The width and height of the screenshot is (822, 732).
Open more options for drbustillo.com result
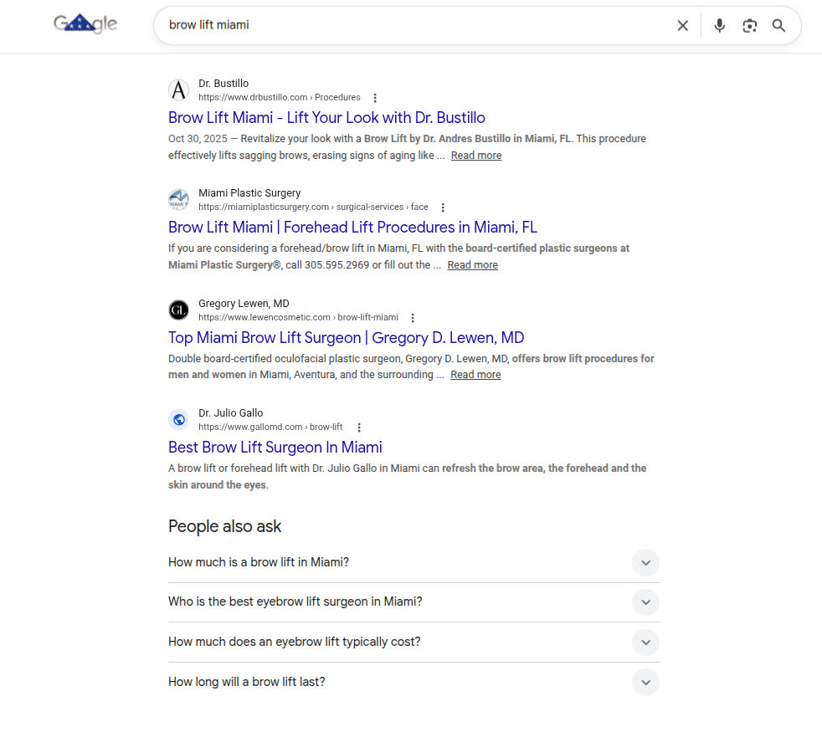[375, 98]
